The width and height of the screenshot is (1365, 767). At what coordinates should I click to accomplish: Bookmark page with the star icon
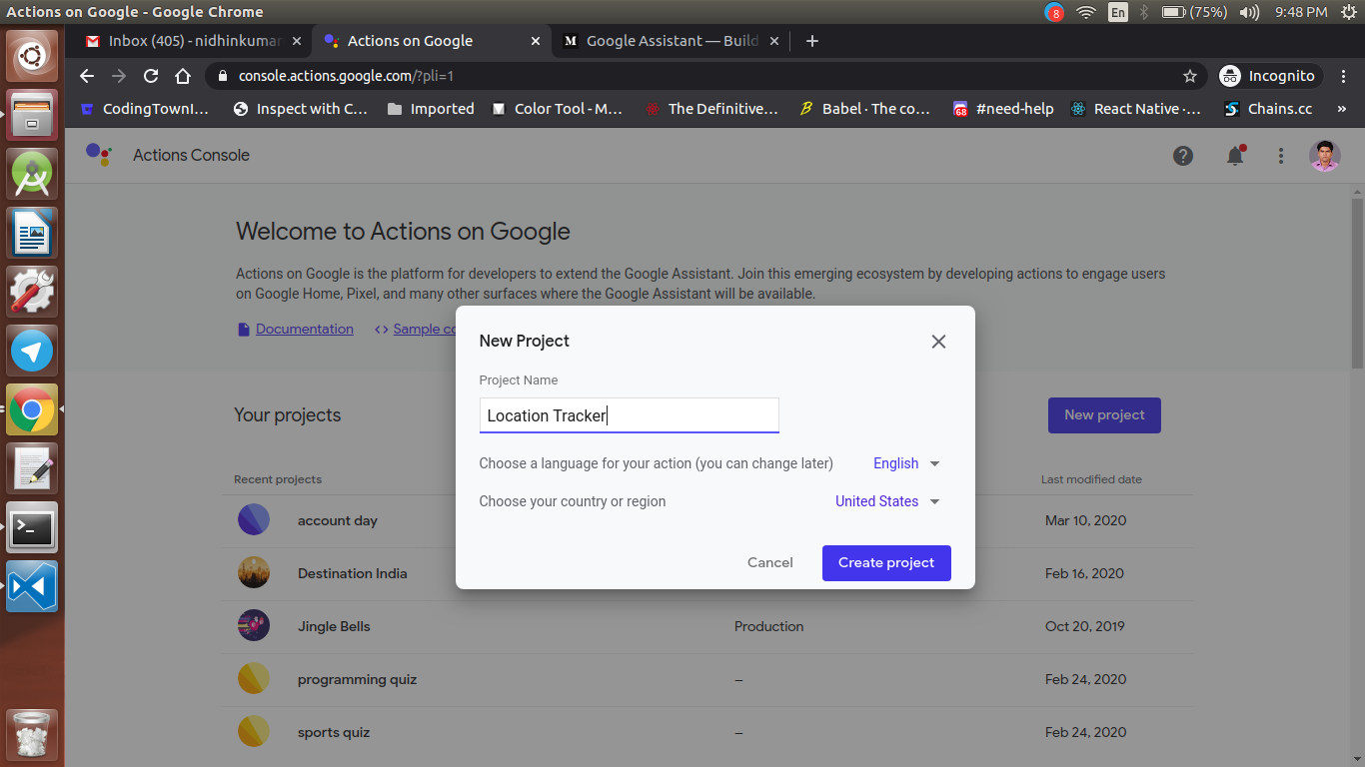[x=1190, y=76]
